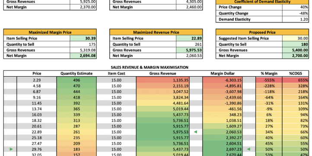This screenshot has width=312, height=156.
Task: Click the Coefficient of Demand Elasticity header
Action: (262, 2)
